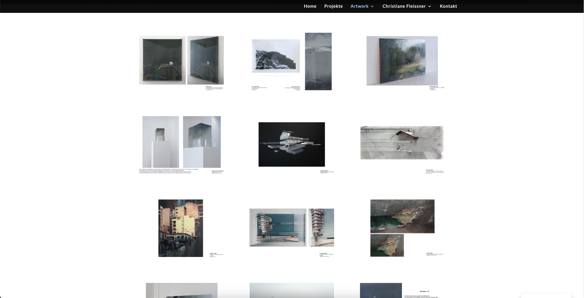This screenshot has height=298, width=584.
Task: Navigate to the Kontakt page
Action: coord(448,6)
